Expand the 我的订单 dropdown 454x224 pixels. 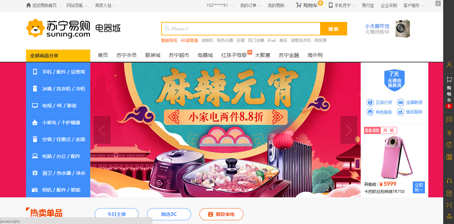tap(250, 5)
